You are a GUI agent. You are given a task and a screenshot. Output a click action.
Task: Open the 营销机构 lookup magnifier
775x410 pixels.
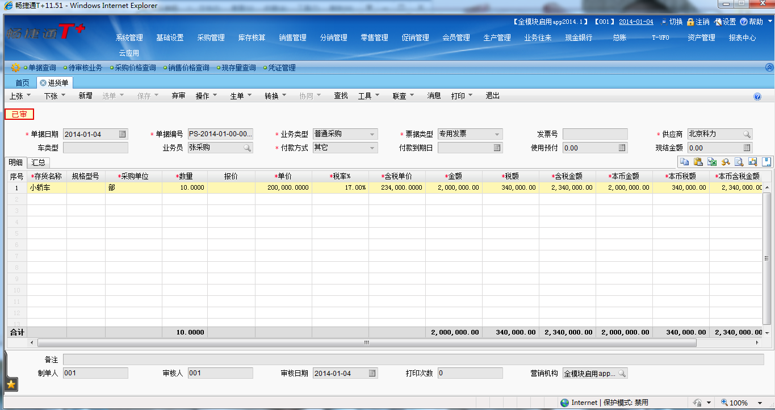[622, 373]
